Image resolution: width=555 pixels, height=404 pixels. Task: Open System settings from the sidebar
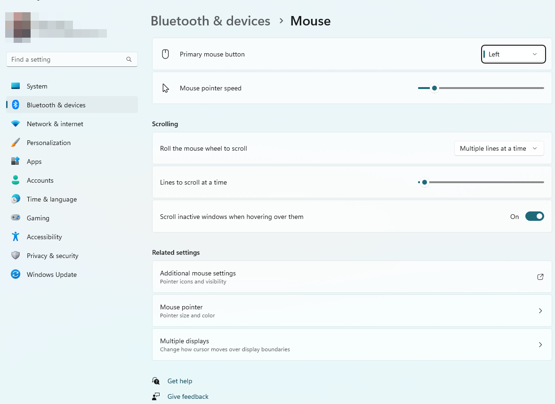click(x=37, y=86)
